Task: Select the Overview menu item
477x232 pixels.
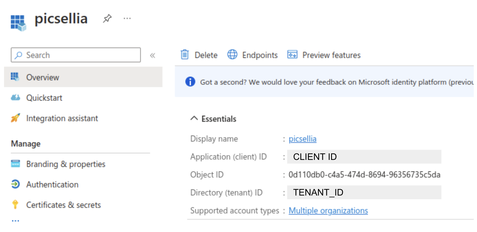Action: (83, 77)
